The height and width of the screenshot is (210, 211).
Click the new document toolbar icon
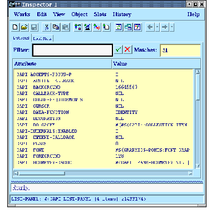15,27
